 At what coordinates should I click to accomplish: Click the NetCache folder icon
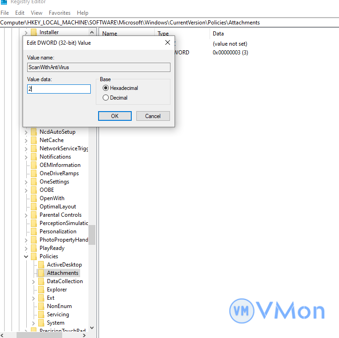click(x=34, y=140)
